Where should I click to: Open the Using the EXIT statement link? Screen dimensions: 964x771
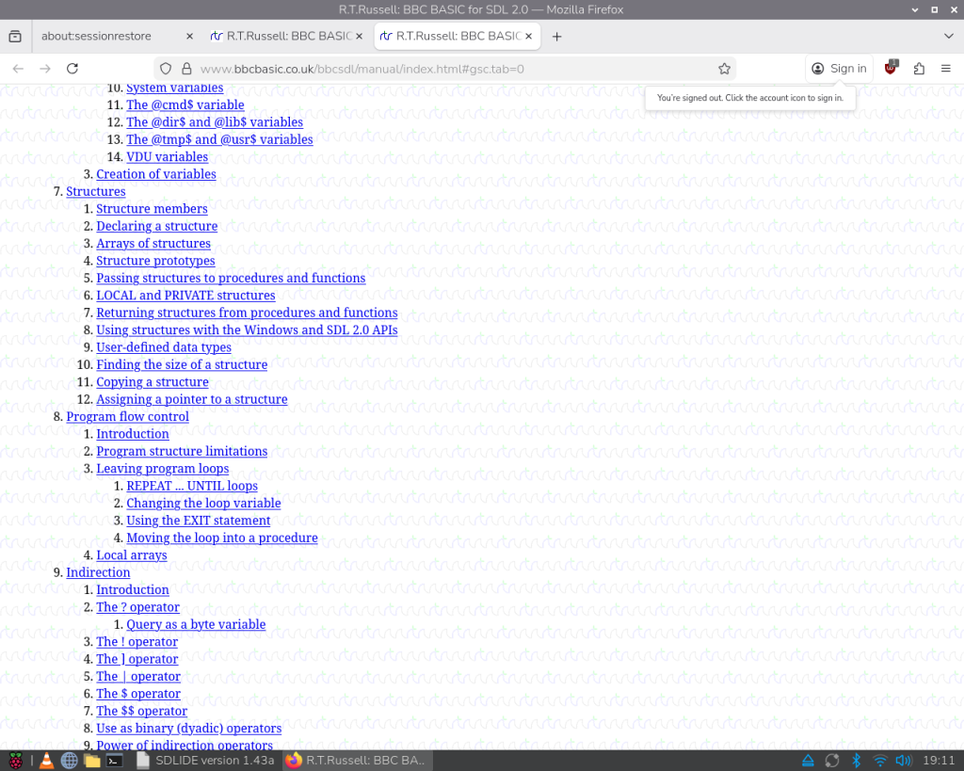tap(198, 521)
